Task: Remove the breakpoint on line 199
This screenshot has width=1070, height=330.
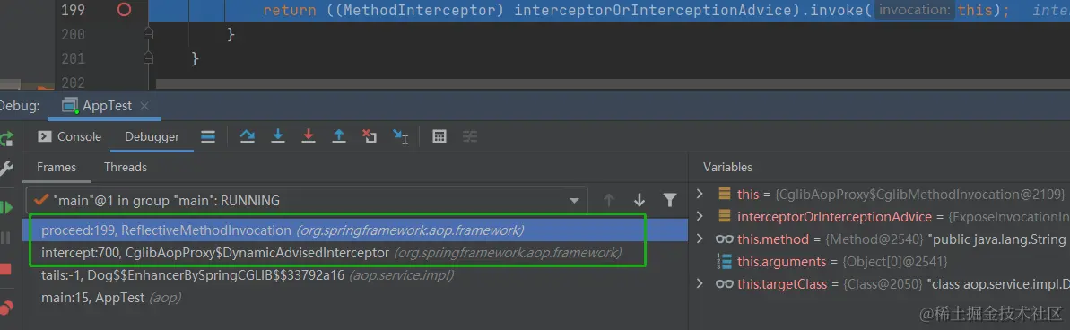Action: [x=124, y=10]
